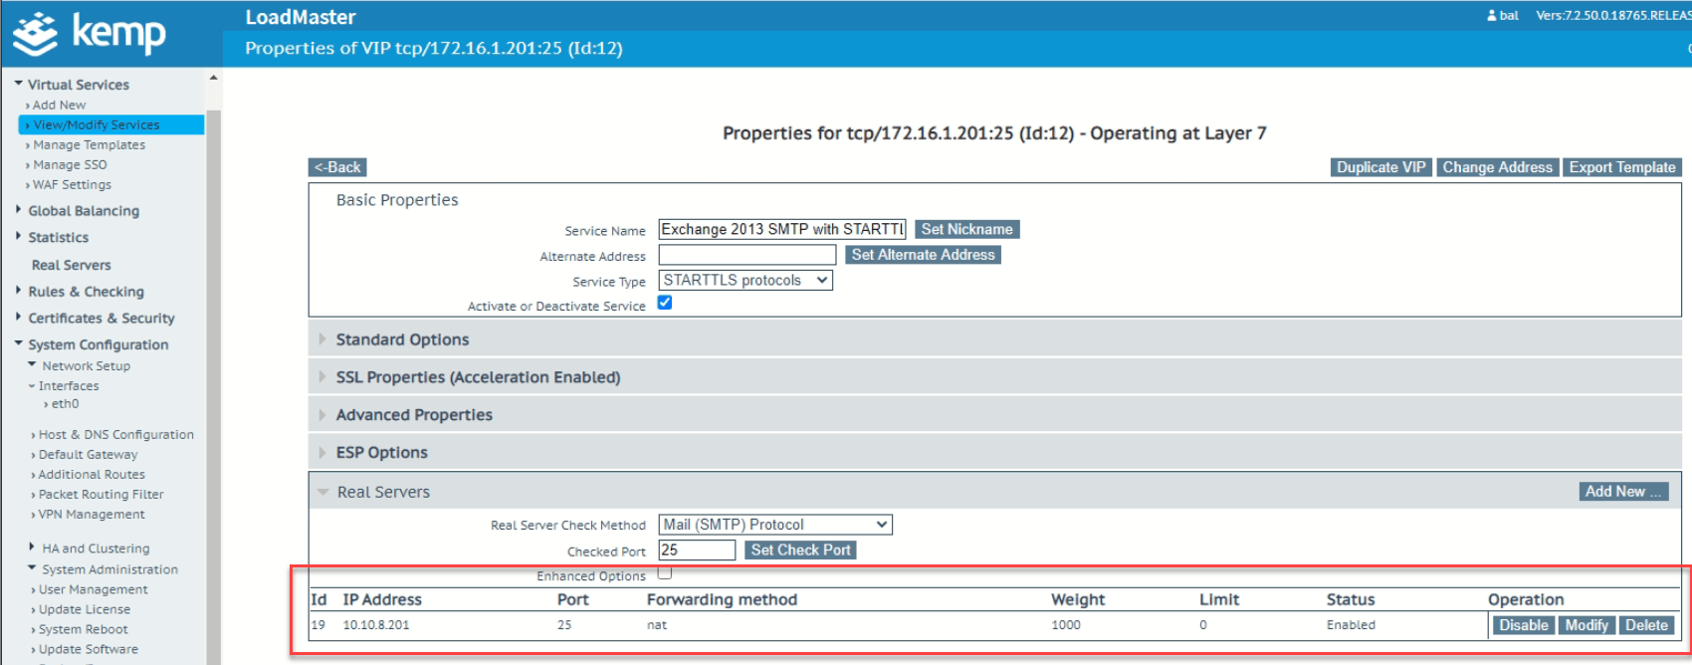Collapse the Interfaces submenu
1692x665 pixels.
(68, 386)
